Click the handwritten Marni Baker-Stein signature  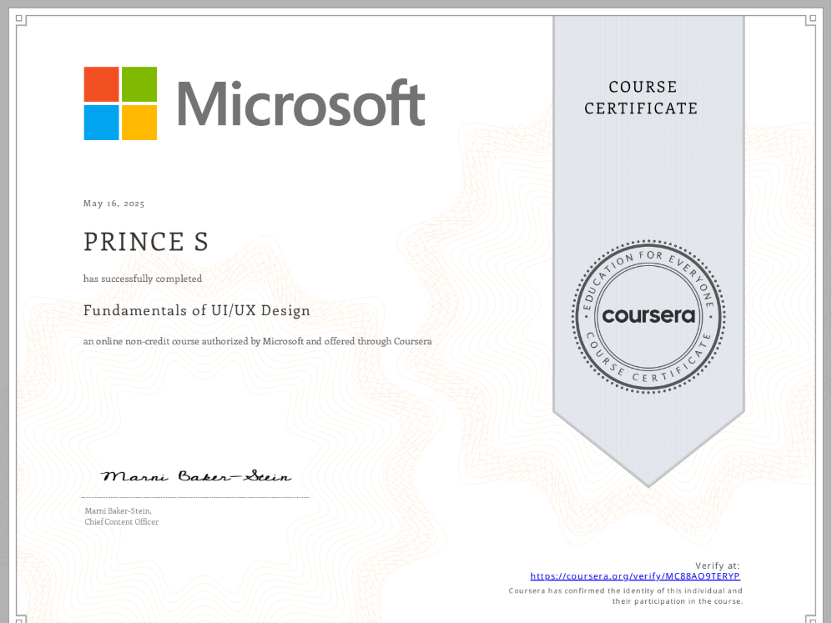(x=197, y=477)
